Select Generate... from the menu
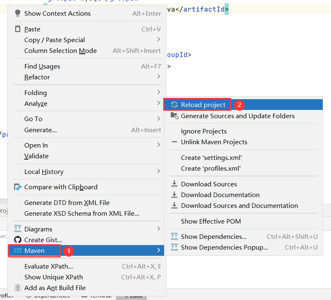Screen dimensions: 331x300 [87, 130]
